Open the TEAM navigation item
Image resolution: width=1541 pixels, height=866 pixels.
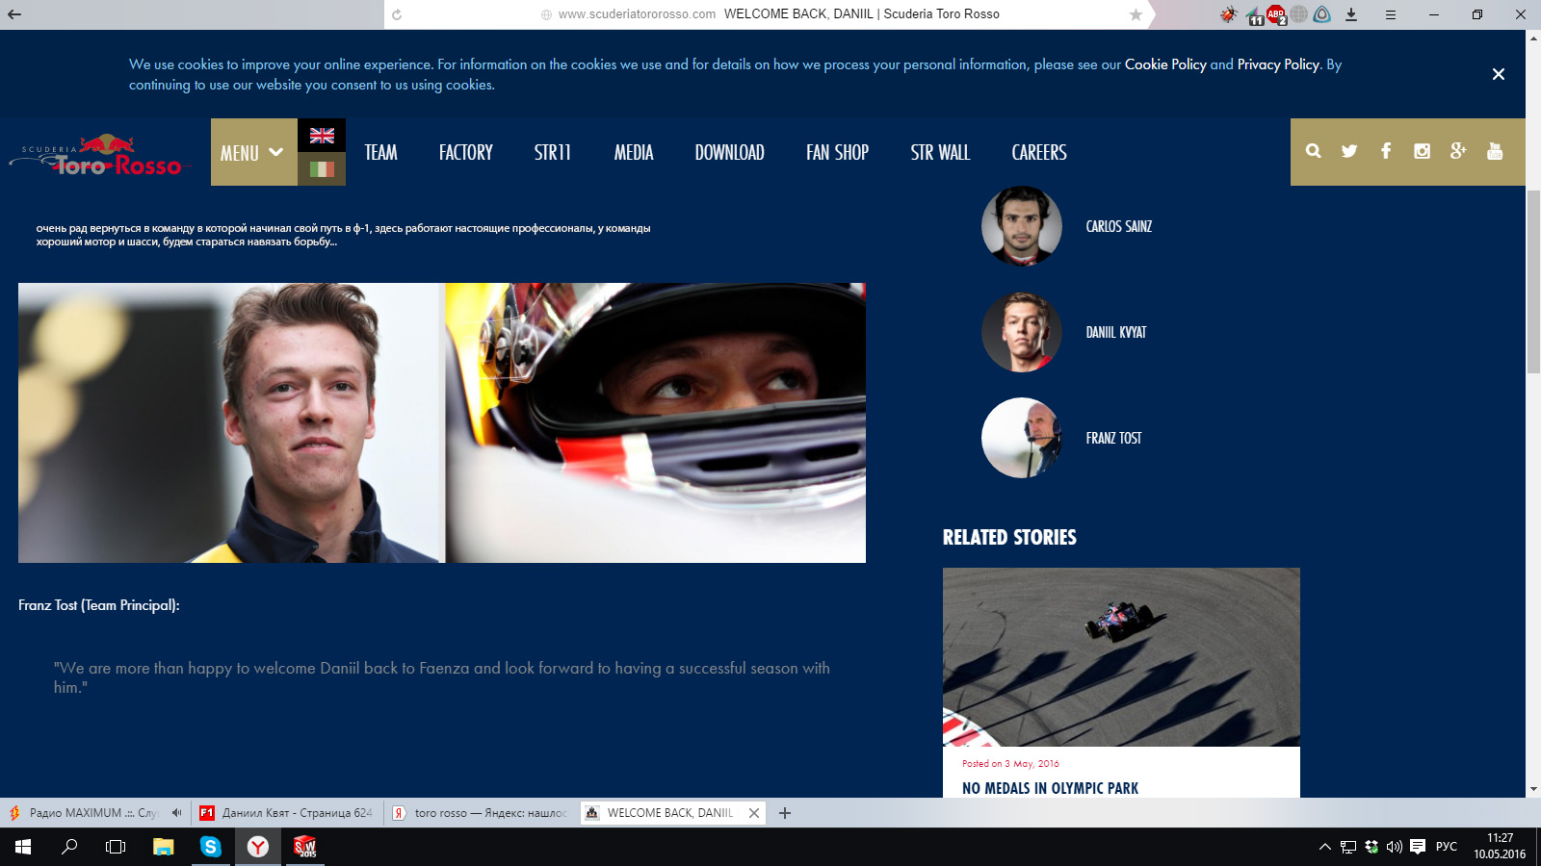pos(380,152)
